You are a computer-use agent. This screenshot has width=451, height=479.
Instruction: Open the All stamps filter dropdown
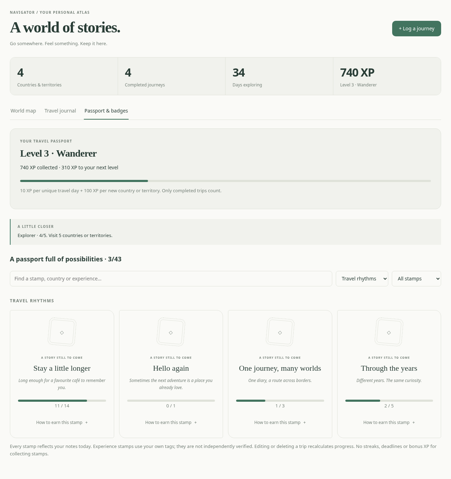(x=416, y=279)
